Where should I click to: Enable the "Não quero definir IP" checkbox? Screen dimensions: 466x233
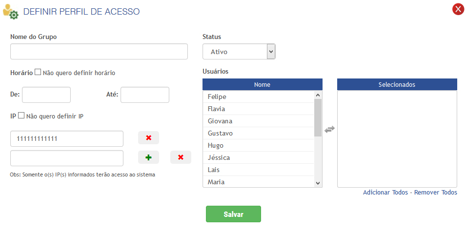click(x=21, y=116)
